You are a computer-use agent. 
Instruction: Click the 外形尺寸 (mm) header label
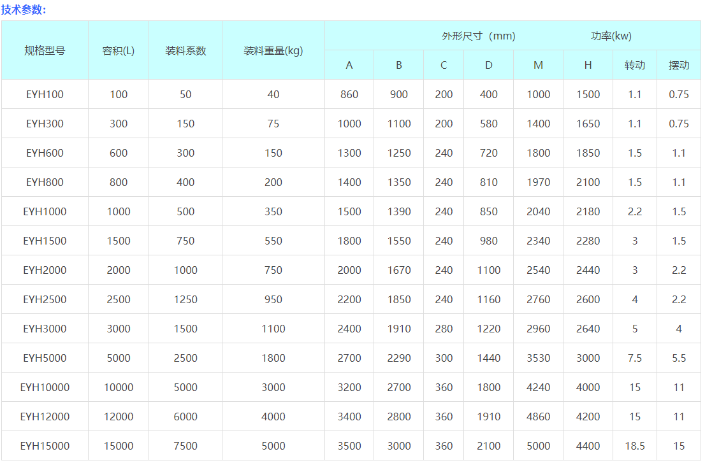[x=478, y=36]
